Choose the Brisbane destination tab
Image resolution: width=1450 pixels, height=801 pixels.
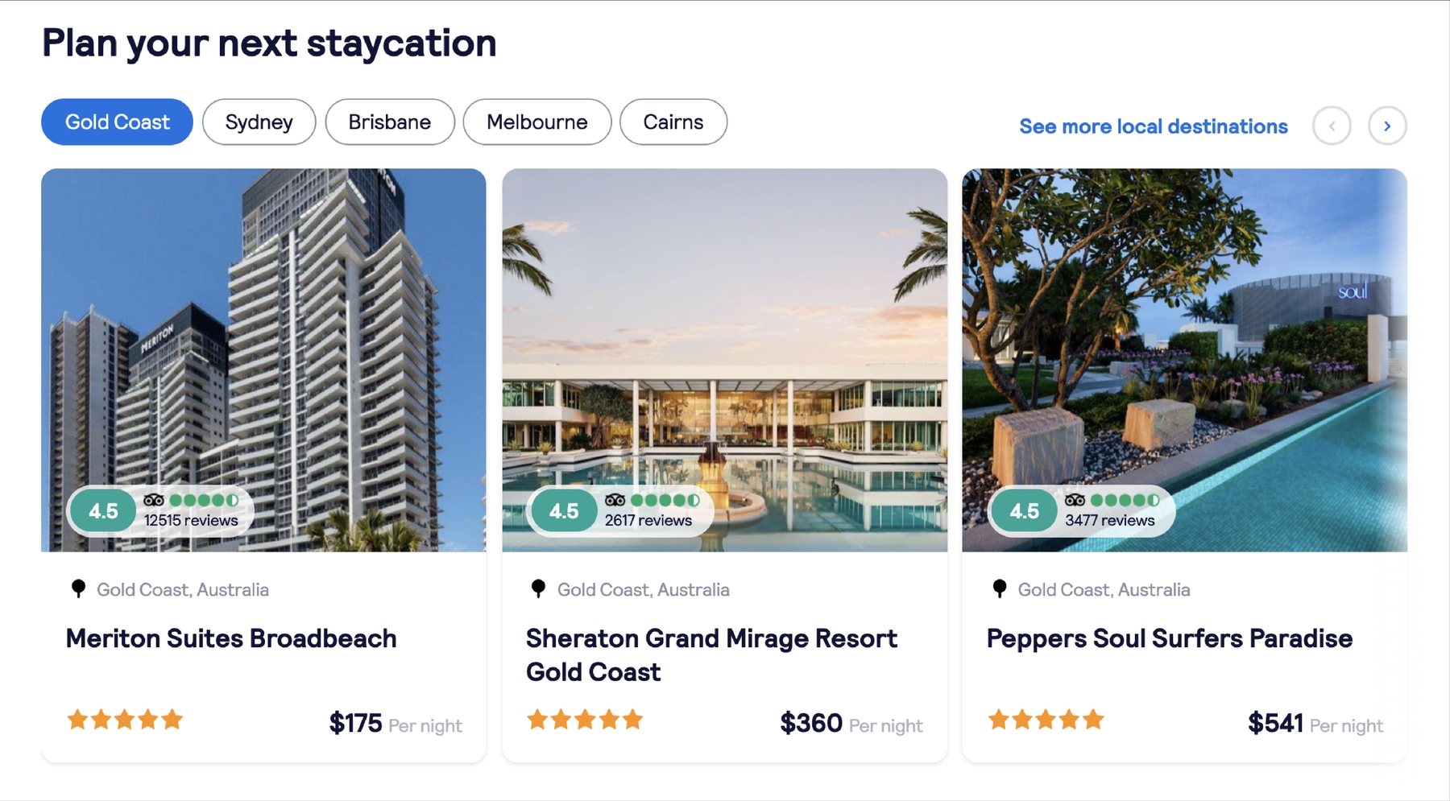point(390,122)
